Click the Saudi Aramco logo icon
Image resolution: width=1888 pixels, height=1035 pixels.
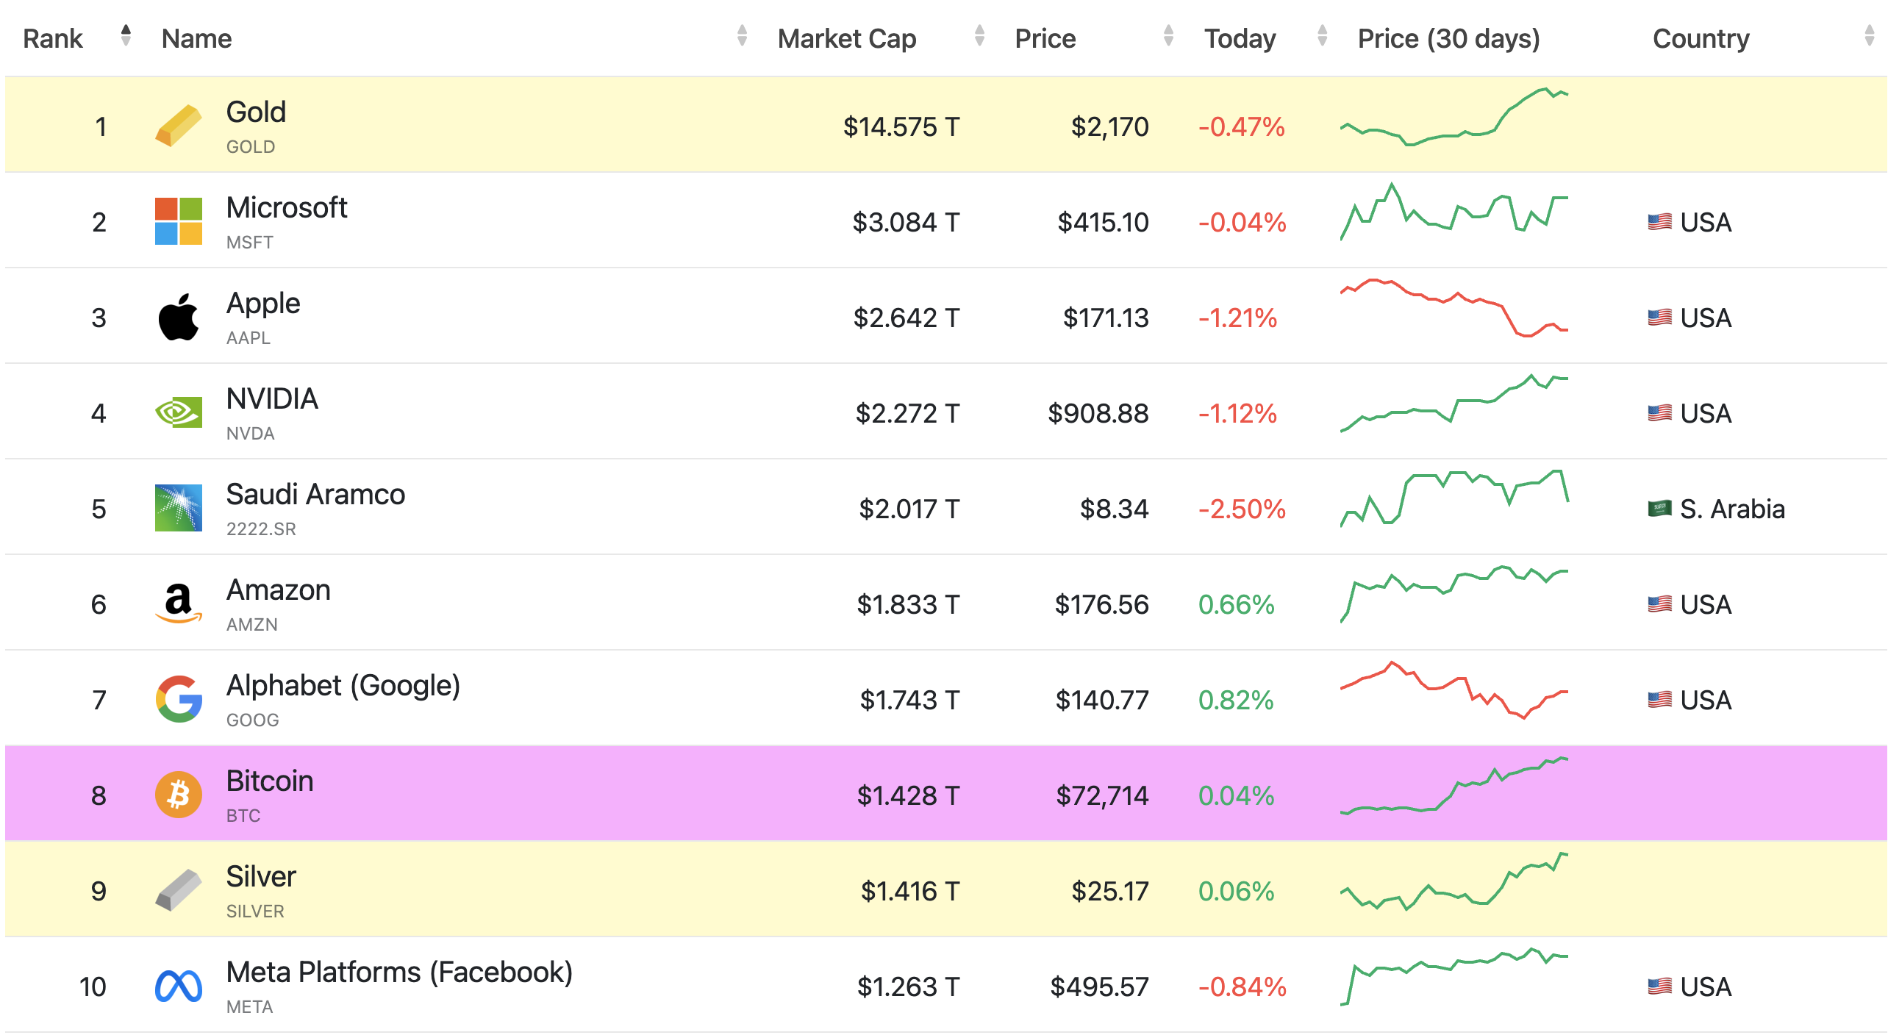[x=179, y=508]
